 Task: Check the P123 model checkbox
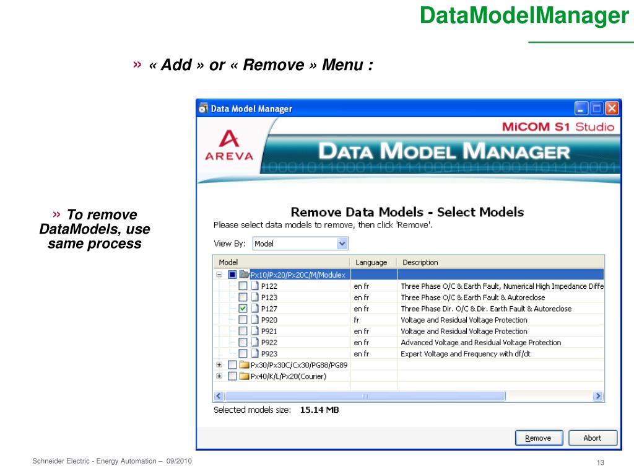click(243, 297)
